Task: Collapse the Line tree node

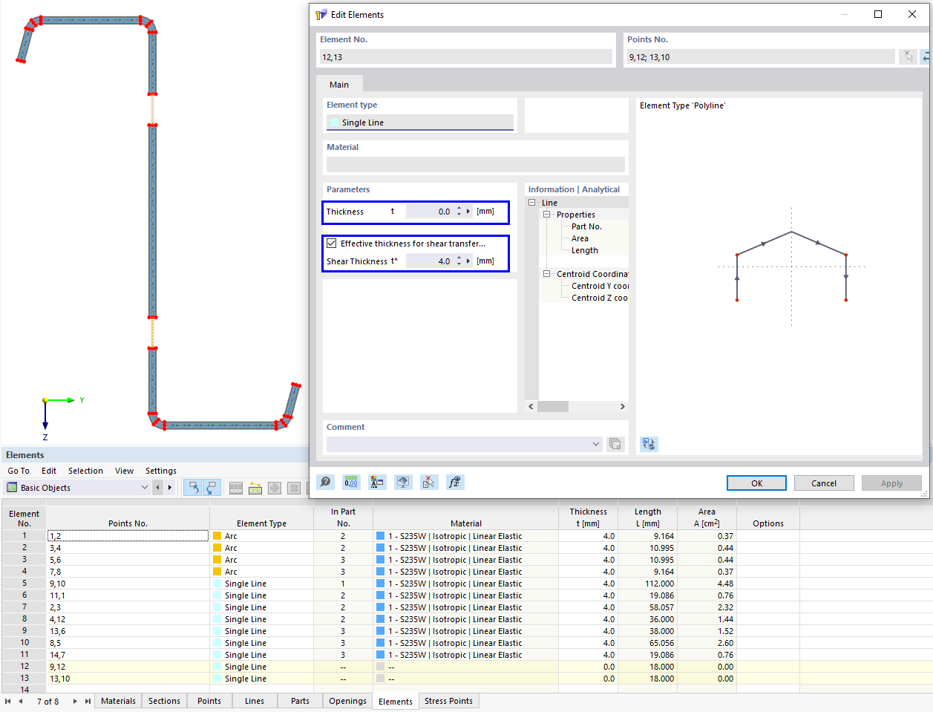Action: 531,203
